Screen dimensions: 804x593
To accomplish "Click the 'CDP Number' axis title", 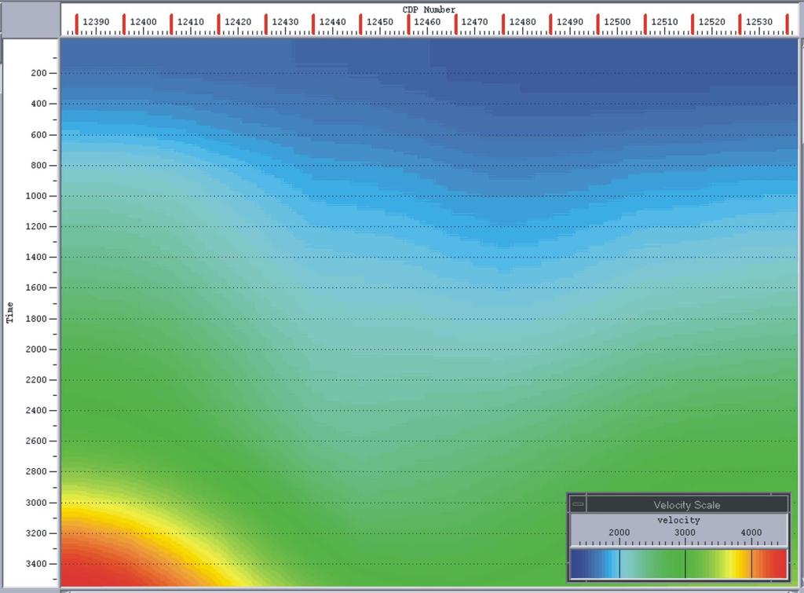I will (429, 9).
